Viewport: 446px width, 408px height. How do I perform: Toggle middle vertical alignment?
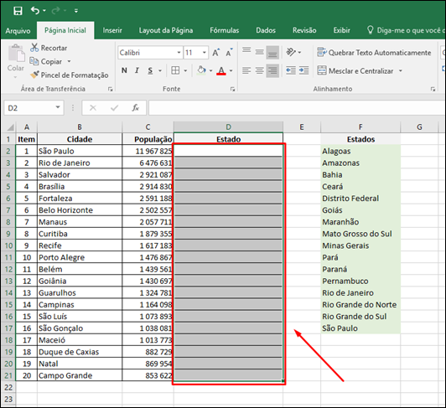click(x=259, y=52)
